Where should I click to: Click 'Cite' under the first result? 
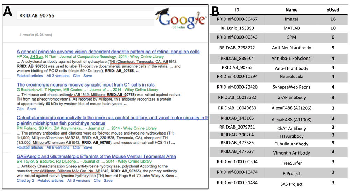point(76,76)
